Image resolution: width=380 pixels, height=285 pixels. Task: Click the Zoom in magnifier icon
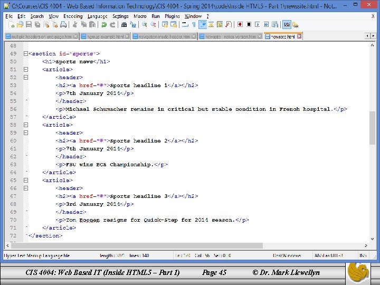145,24
